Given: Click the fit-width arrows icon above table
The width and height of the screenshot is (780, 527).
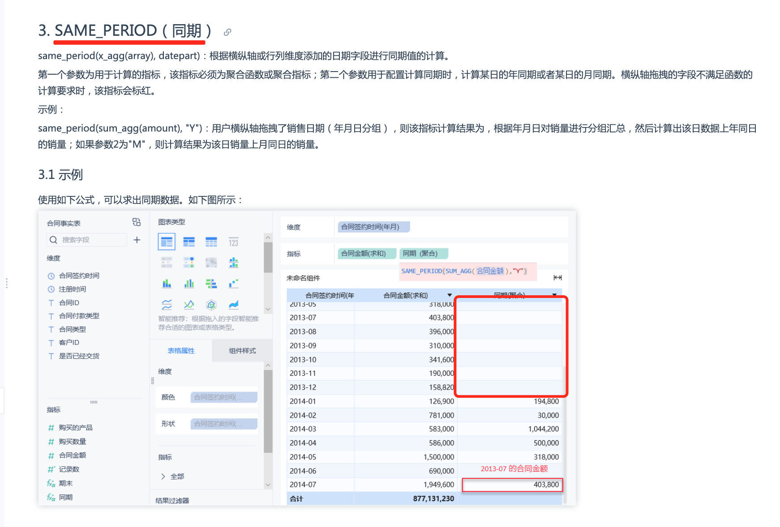Looking at the screenshot, I should click(x=557, y=278).
